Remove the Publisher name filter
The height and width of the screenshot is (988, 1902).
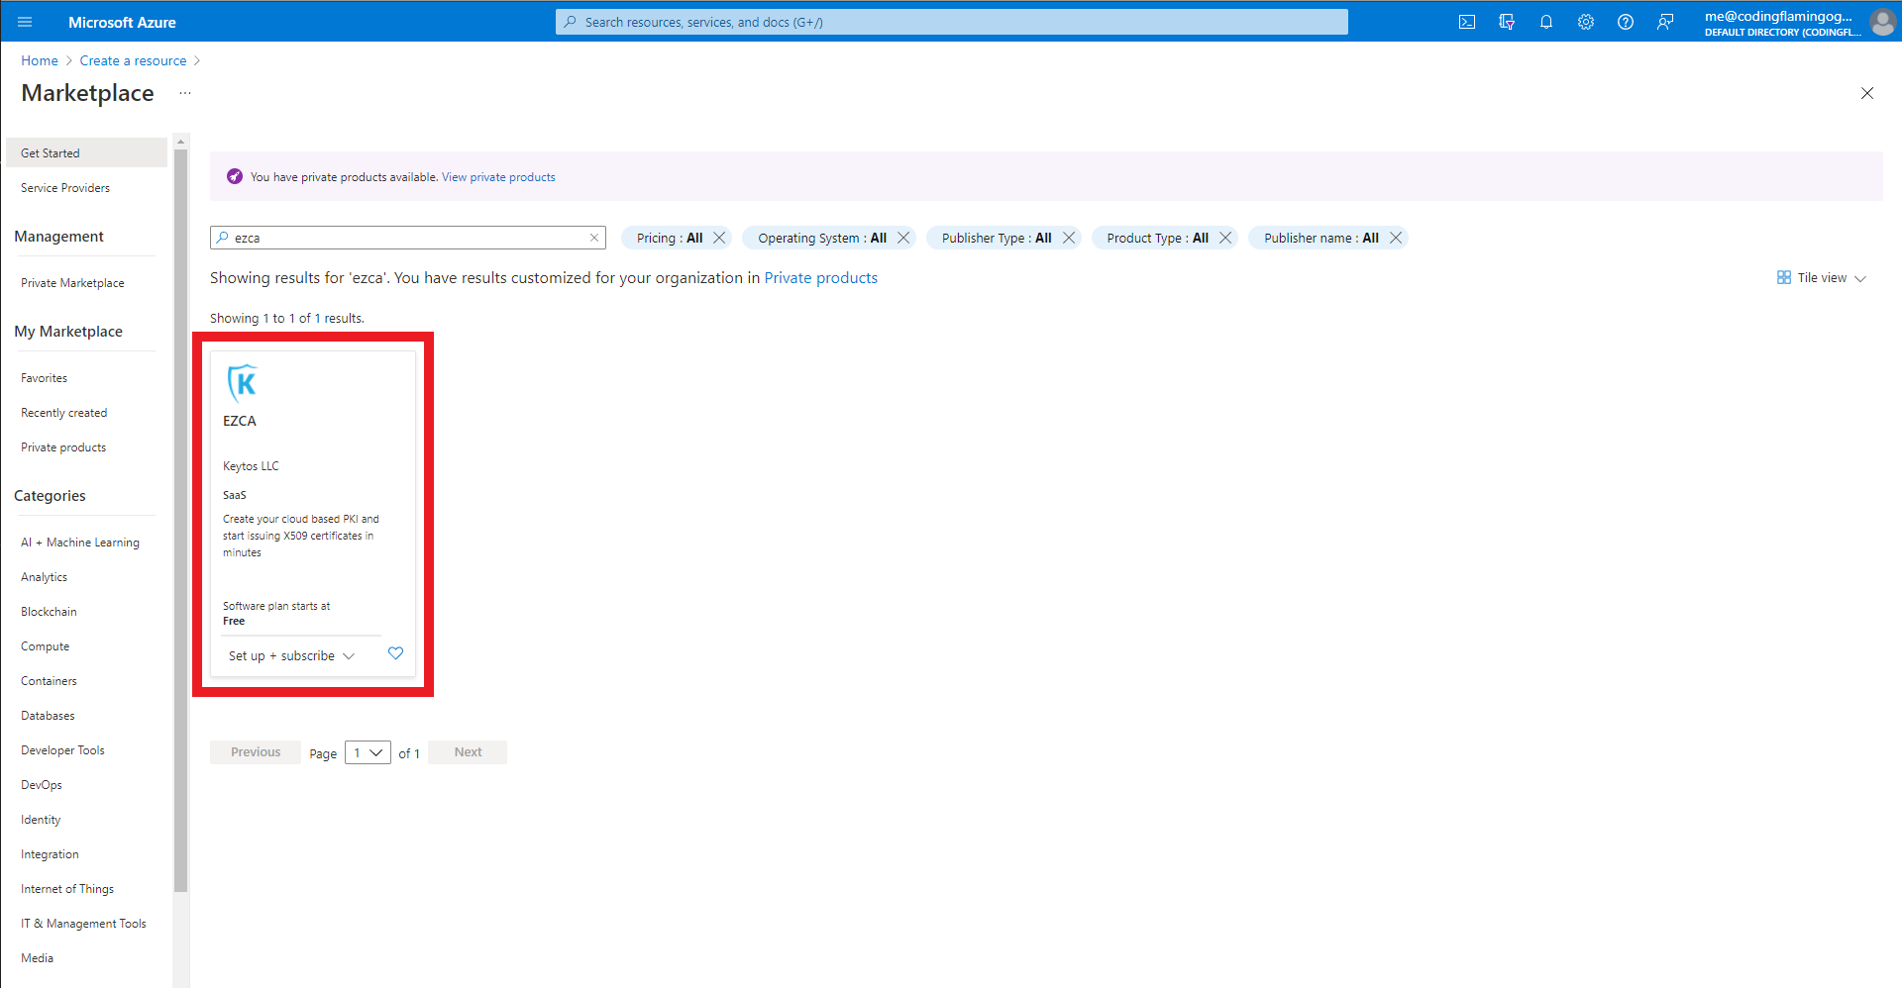[1396, 238]
